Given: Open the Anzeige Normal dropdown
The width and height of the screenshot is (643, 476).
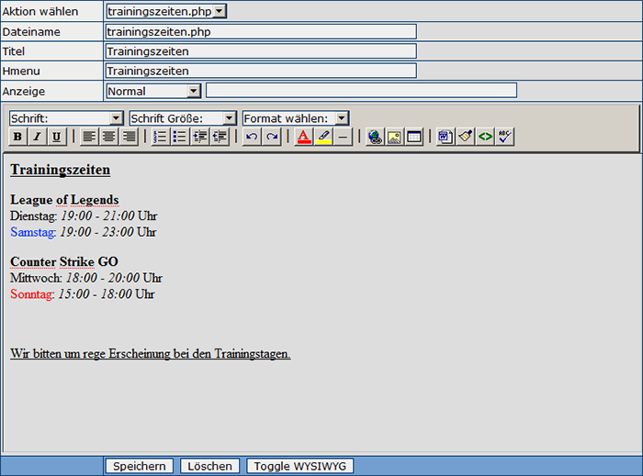Looking at the screenshot, I should click(153, 91).
